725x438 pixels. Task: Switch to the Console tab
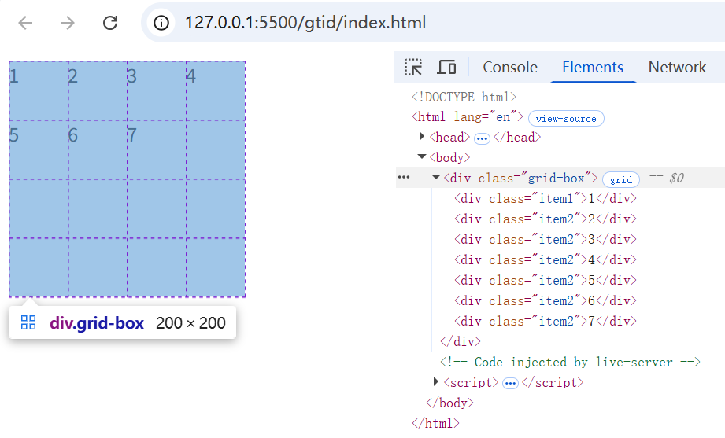pyautogui.click(x=510, y=67)
